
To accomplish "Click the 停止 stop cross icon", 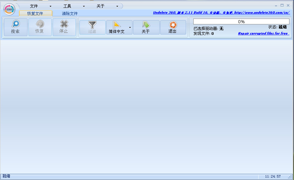I will pyautogui.click(x=64, y=24).
